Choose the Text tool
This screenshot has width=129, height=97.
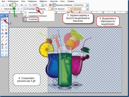[x=3, y=48]
